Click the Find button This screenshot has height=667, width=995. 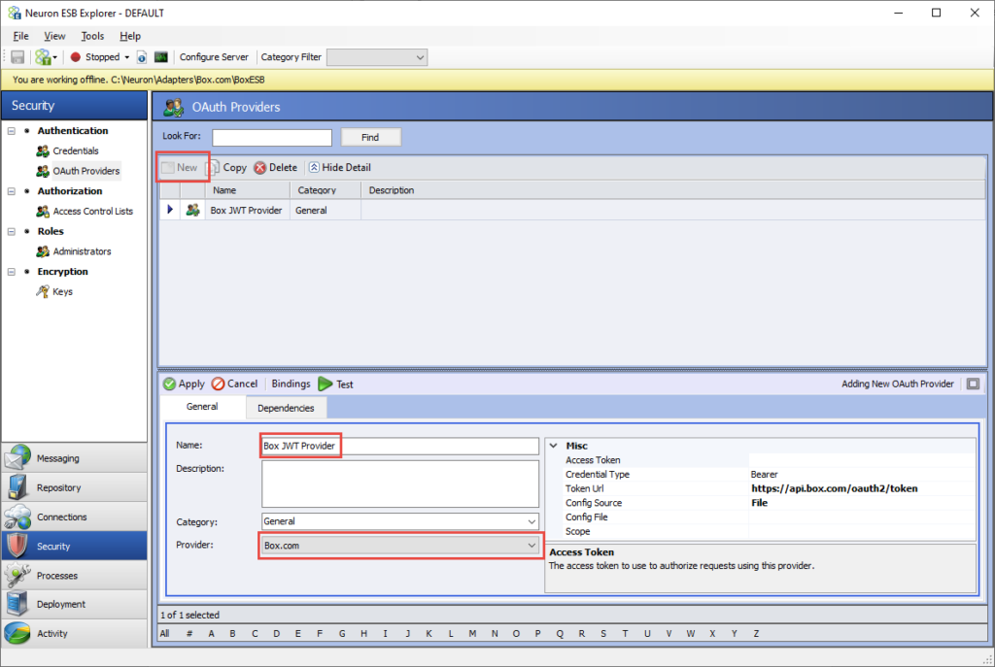pyautogui.click(x=370, y=138)
